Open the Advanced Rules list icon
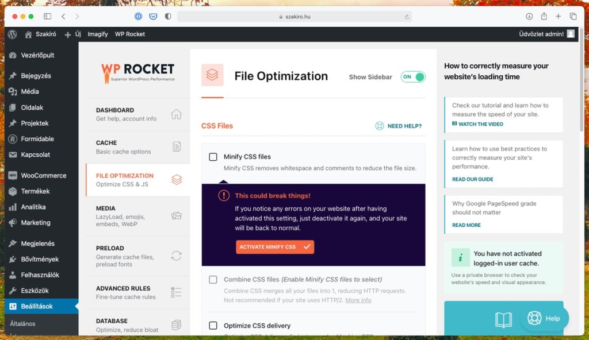This screenshot has width=589, height=340. 177,292
